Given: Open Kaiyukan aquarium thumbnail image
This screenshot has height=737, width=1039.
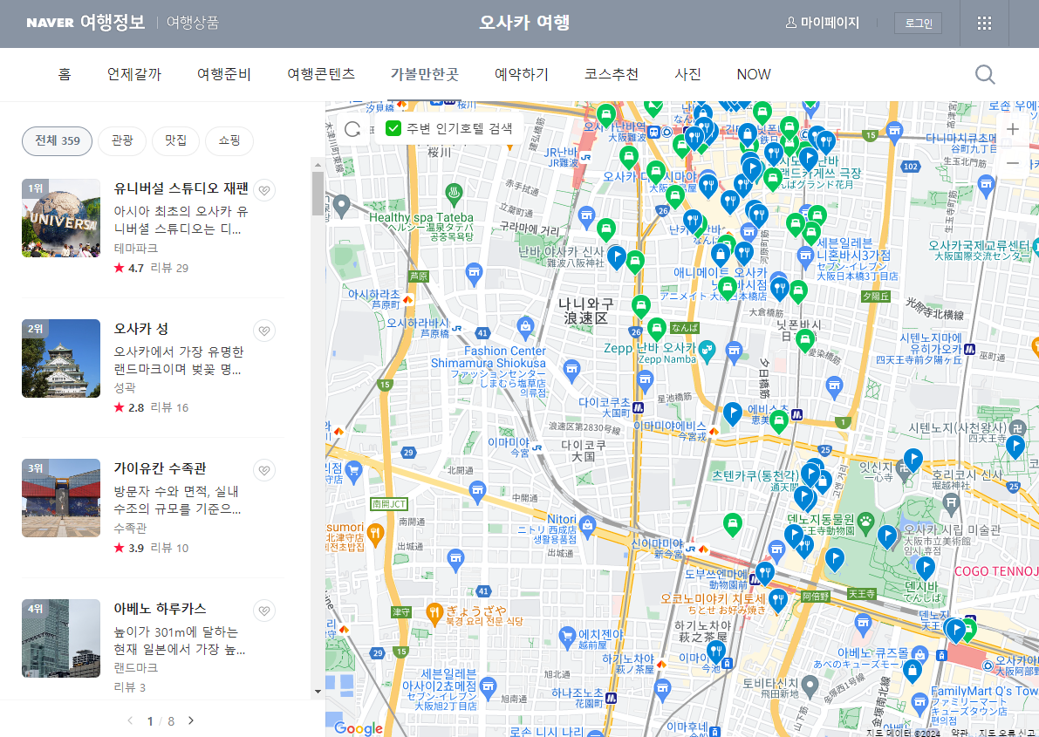Looking at the screenshot, I should 61,498.
